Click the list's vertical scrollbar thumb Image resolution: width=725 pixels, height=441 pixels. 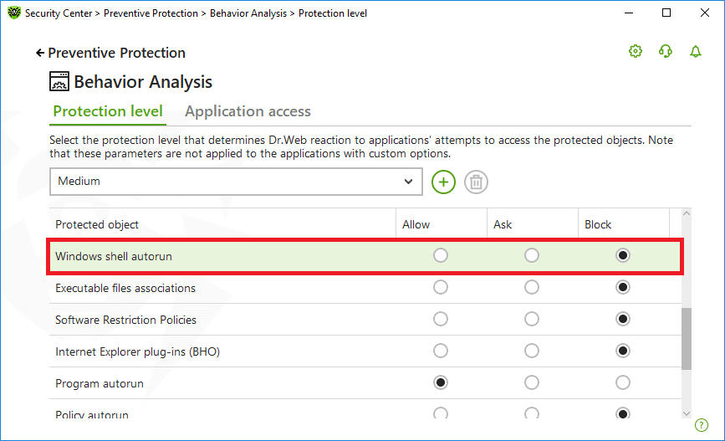pyautogui.click(x=687, y=339)
